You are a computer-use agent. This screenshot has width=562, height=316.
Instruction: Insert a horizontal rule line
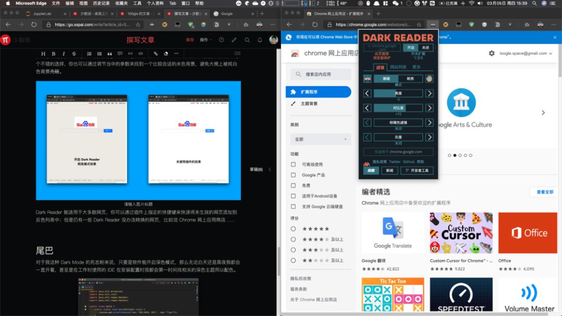(x=176, y=54)
